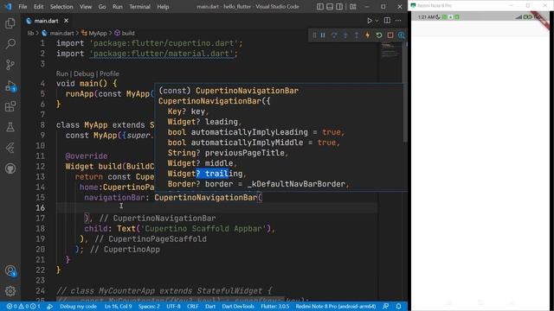554x311 pixels.
Task: Open the Flutter sidebar icon
Action: pos(10,148)
